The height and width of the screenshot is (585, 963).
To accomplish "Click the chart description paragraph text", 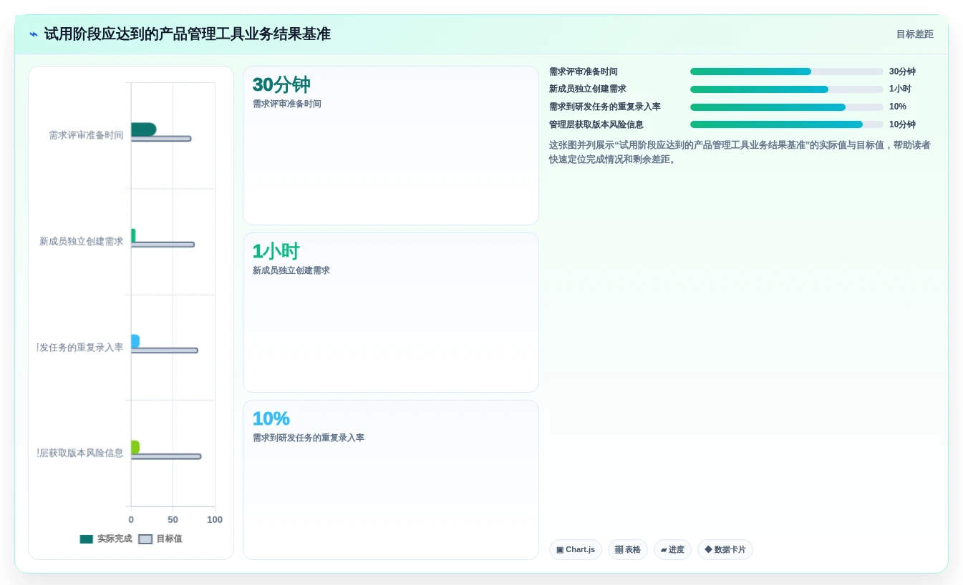I will pyautogui.click(x=740, y=152).
